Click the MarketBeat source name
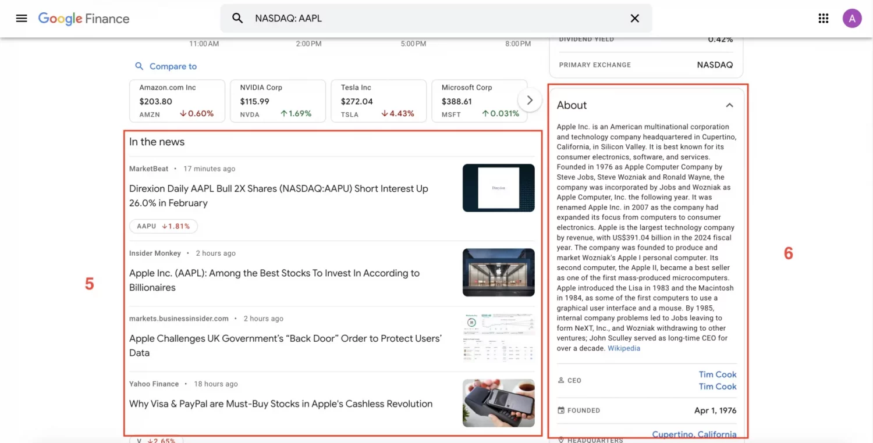This screenshot has width=873, height=443. pyautogui.click(x=148, y=169)
